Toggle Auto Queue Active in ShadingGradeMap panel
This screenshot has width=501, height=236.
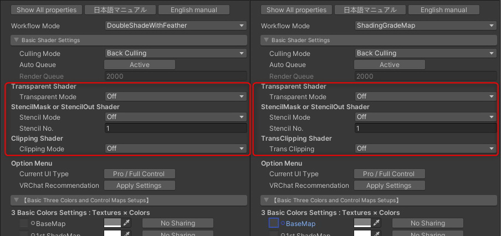point(390,65)
